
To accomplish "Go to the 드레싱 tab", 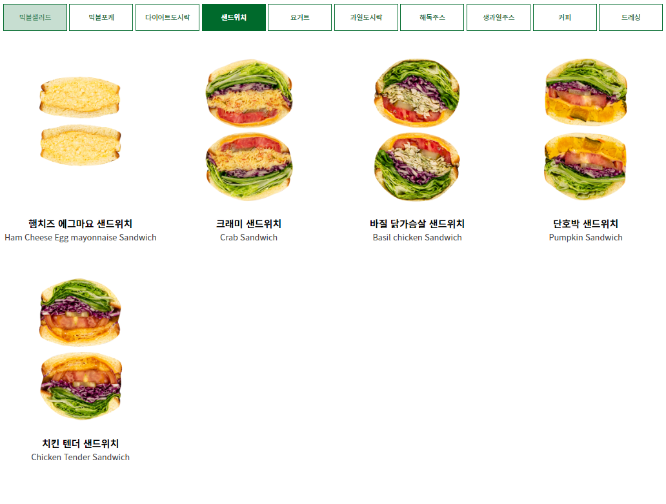I will tap(631, 17).
